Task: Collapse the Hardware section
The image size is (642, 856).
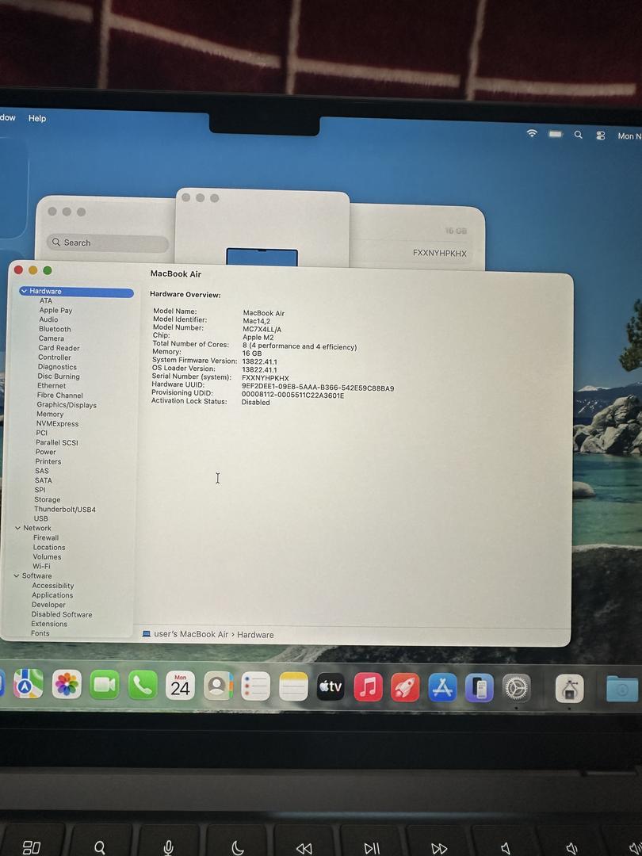Action: click(24, 292)
